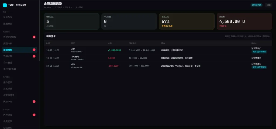Select the user ID U26HUIYA02
Image resolution: width=276 pixels, height=129 pixels.
pyautogui.click(x=77, y=52)
